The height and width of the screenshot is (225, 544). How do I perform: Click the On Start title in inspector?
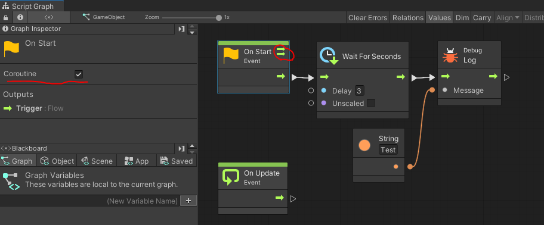click(x=40, y=43)
